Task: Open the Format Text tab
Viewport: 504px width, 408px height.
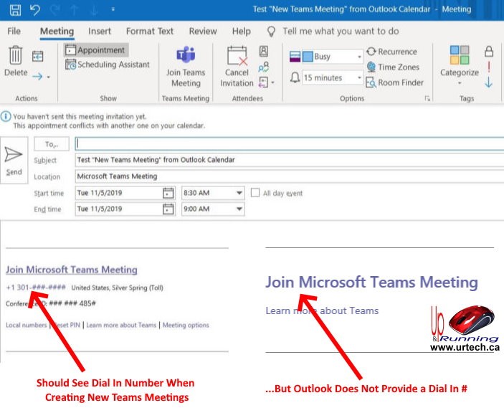Action: coord(149,31)
